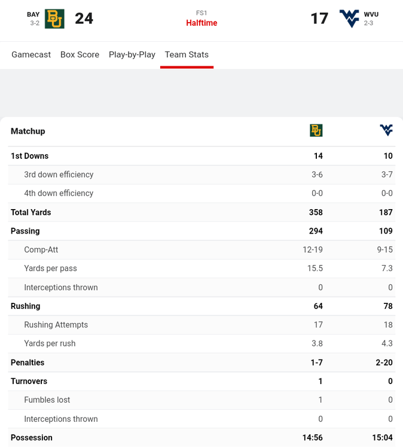This screenshot has width=403, height=448.
Task: Open the Gamecast tab
Action: pos(31,54)
